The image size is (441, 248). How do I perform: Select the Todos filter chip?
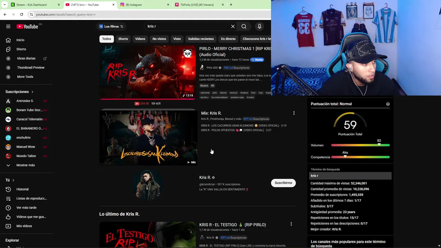click(x=106, y=39)
